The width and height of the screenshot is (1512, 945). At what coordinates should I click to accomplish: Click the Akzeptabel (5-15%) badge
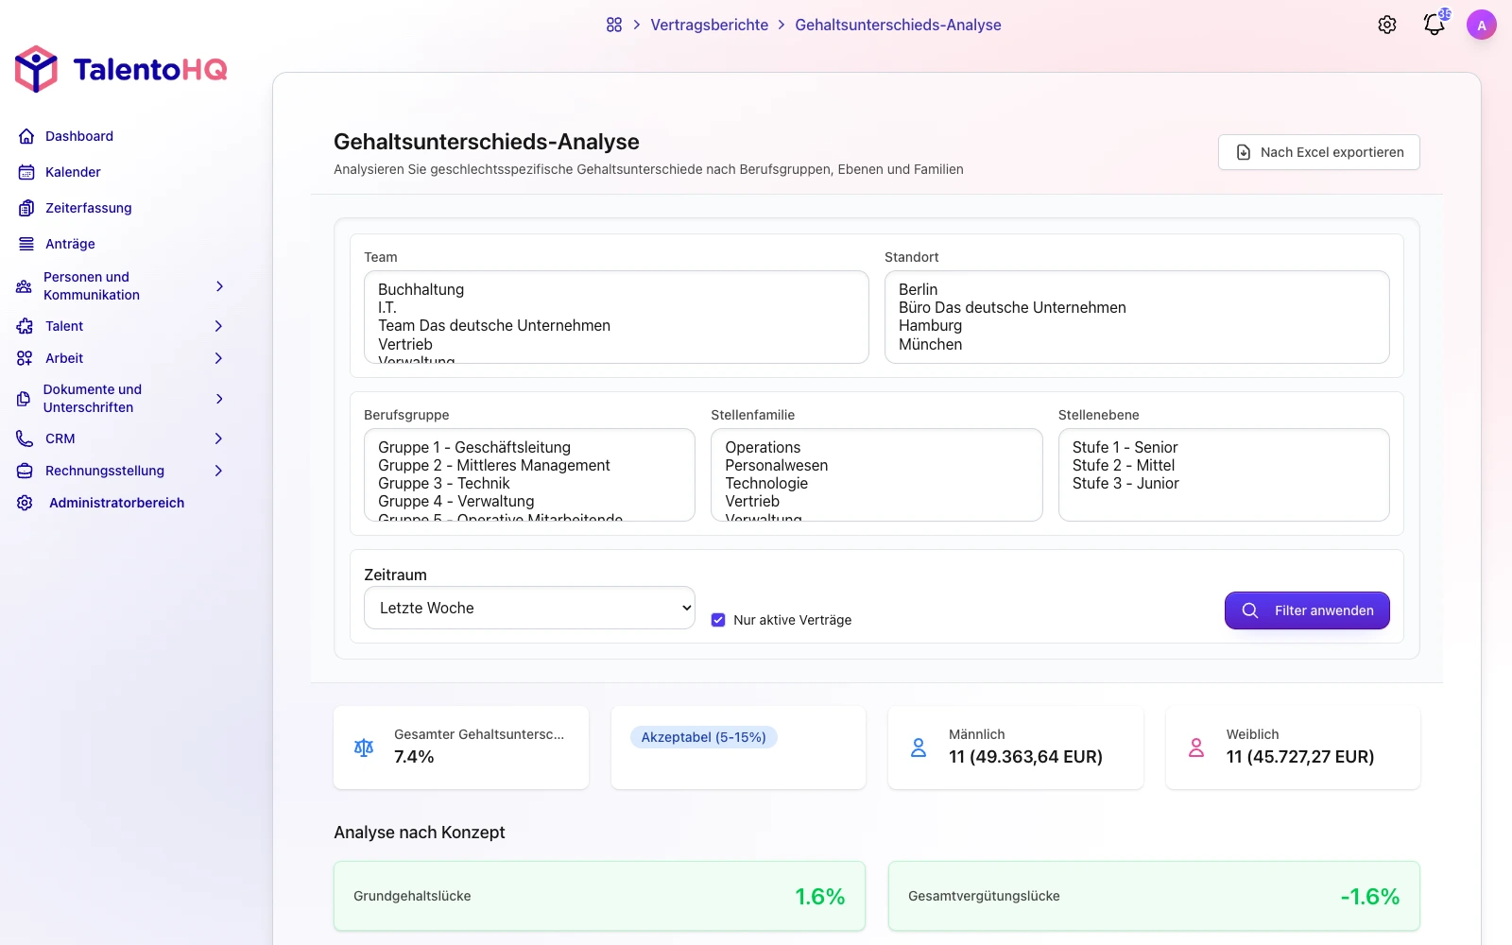click(x=704, y=737)
